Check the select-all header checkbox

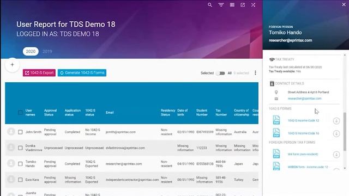click(x=20, y=113)
